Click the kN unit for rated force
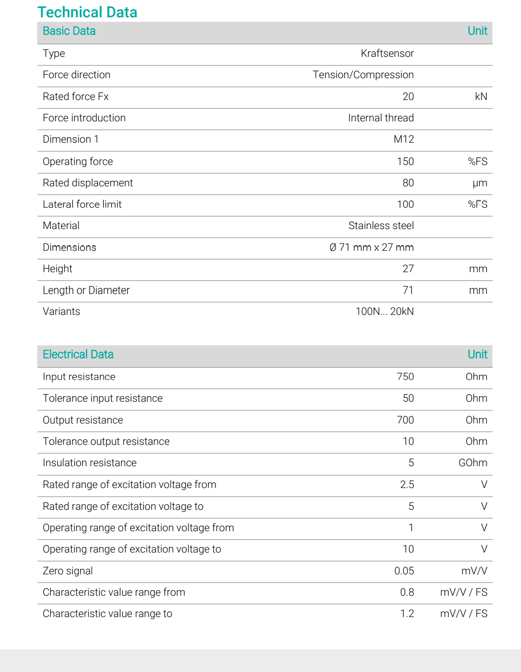The image size is (521, 672). [x=481, y=96]
